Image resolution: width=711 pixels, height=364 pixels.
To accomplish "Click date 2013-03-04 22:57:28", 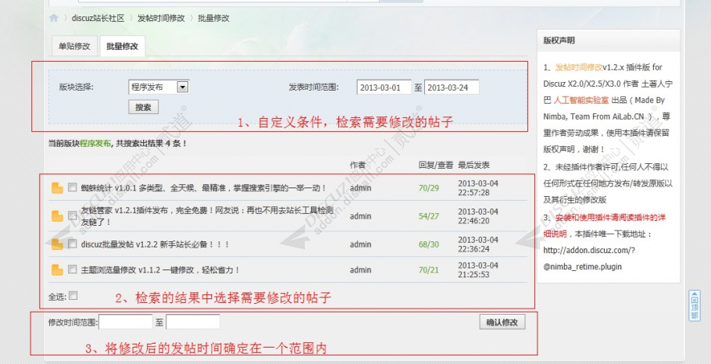I will pos(478,188).
